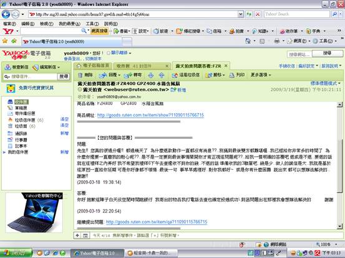345x258 pixels.
Task: Click the Favorites star icon
Action: tap(5, 41)
